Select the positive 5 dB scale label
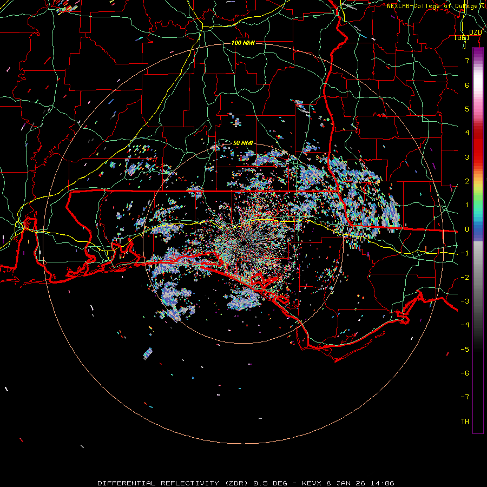The height and width of the screenshot is (487, 487). point(467,109)
